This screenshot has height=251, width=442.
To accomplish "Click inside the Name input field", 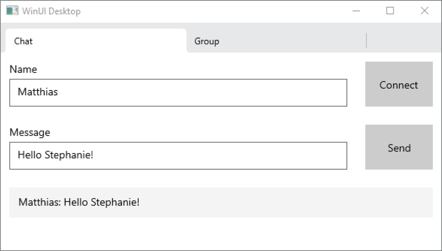I will click(x=177, y=93).
